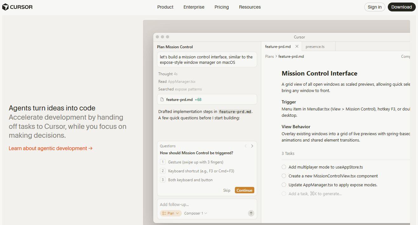Click Learn about agentic development link
The height and width of the screenshot is (225, 418).
point(51,148)
